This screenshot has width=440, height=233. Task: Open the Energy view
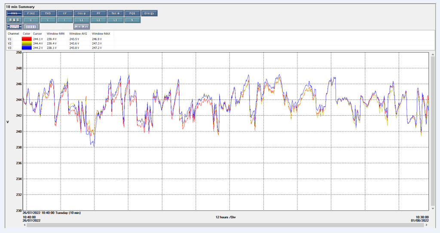[149, 13]
